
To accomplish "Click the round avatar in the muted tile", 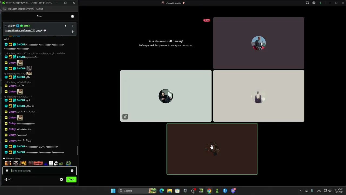I will [166, 96].
